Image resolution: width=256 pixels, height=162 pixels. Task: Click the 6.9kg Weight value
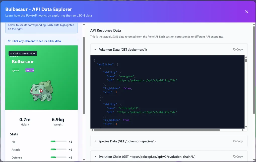pyautogui.click(x=58, y=120)
